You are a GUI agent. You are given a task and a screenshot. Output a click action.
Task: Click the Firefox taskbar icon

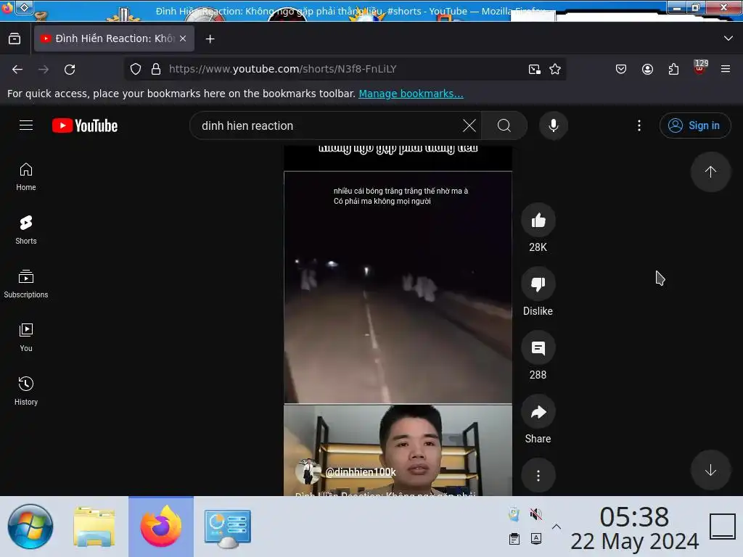point(161,527)
